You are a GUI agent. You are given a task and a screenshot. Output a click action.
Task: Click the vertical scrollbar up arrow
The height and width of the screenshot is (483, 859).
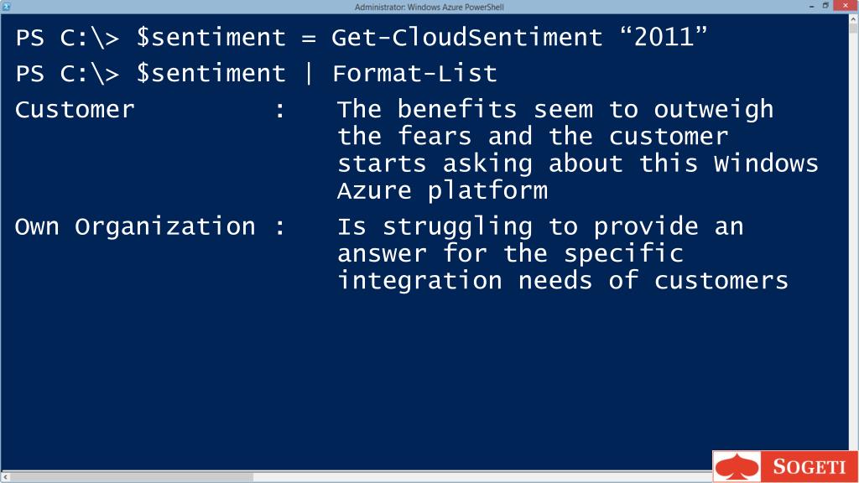coord(853,19)
